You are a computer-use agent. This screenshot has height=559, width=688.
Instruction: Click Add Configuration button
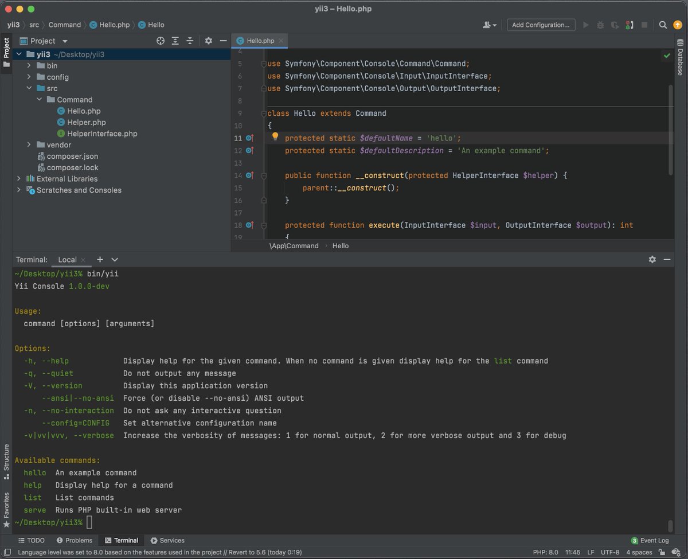click(x=540, y=25)
